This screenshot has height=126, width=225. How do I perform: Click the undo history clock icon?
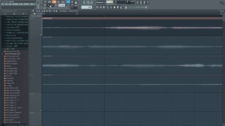[x=137, y=2]
